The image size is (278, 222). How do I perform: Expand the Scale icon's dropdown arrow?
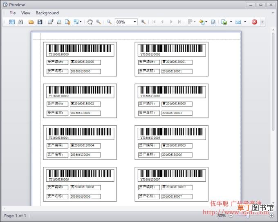click(x=81, y=22)
